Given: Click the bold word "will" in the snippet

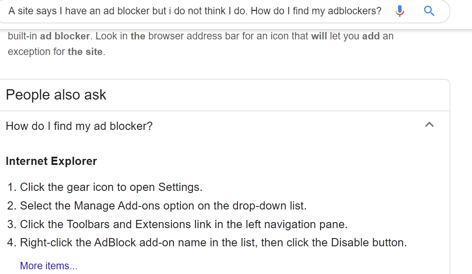Looking at the screenshot, I should (319, 35).
